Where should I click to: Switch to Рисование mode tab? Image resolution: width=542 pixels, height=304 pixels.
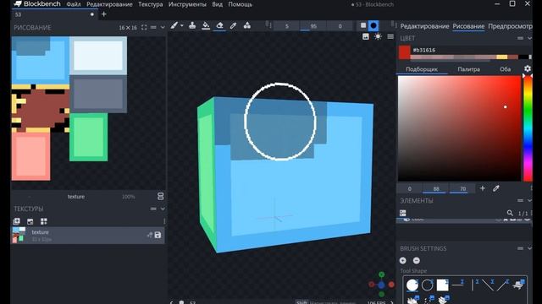click(x=468, y=26)
